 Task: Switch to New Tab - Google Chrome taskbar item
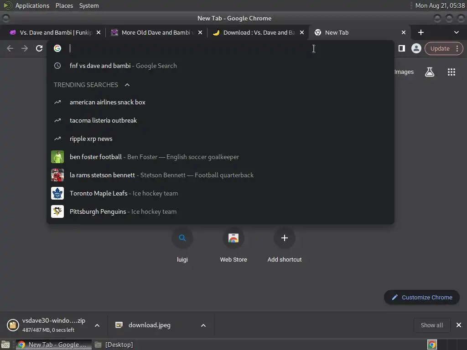54,345
